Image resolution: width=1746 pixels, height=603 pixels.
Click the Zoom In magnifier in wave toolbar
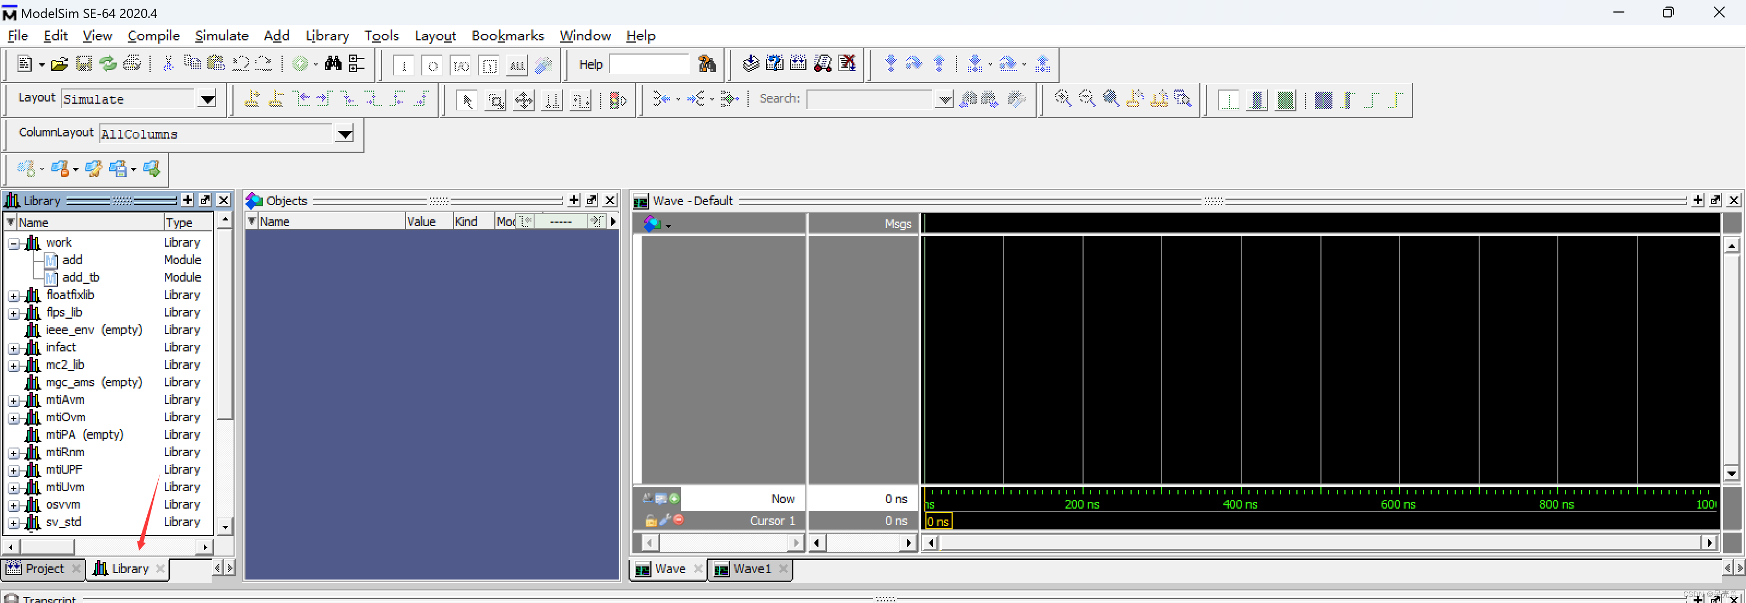[1063, 99]
